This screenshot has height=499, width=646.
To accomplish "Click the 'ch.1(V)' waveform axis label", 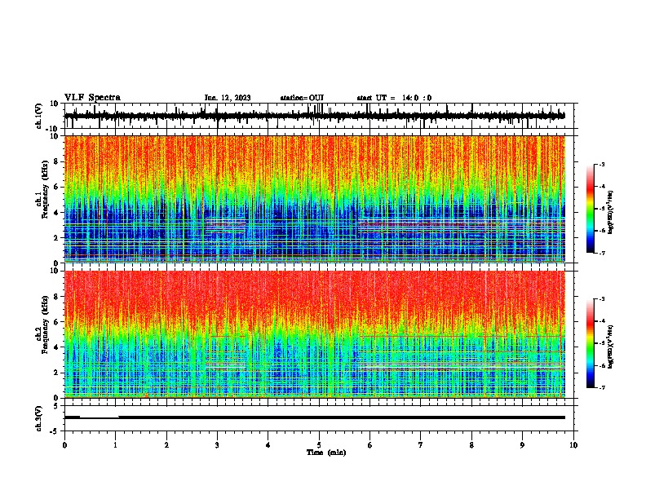I will click(39, 116).
